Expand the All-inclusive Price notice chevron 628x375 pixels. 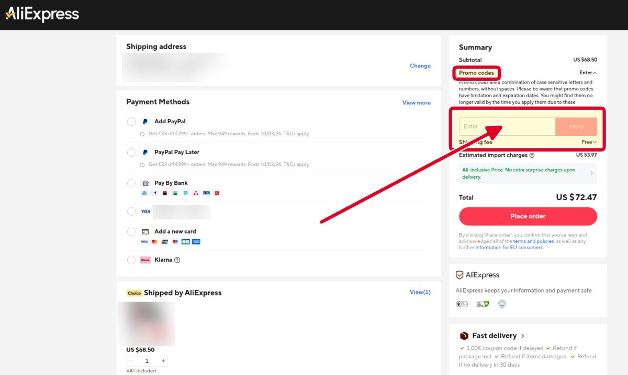pos(591,173)
